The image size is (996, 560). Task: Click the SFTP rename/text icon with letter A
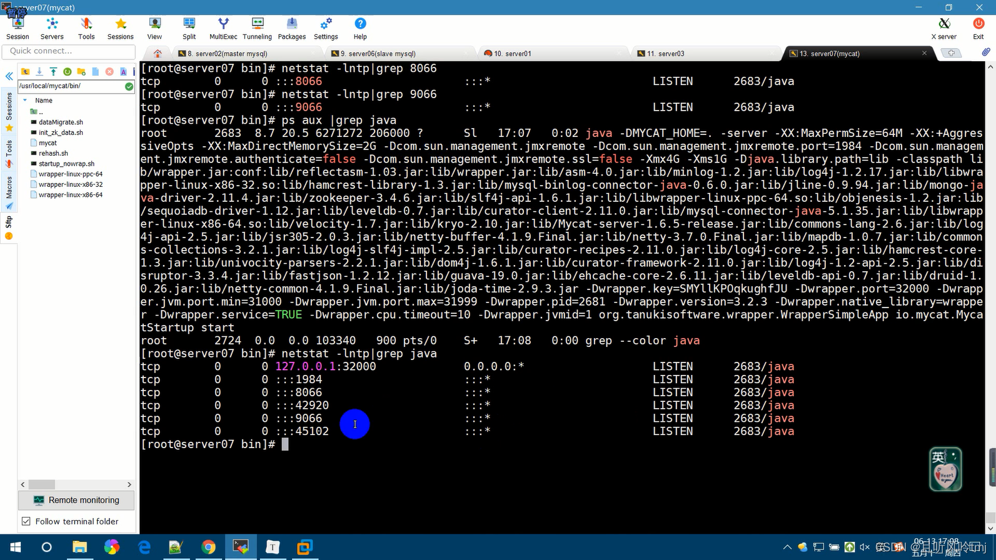click(123, 72)
